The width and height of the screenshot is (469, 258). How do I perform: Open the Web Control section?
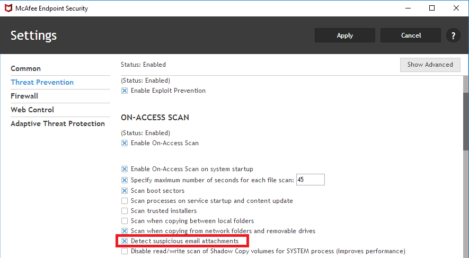[x=32, y=110]
